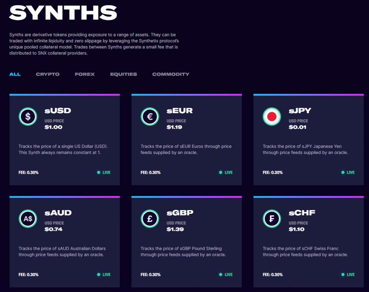Click the $1.39 price on sGBP

click(175, 229)
